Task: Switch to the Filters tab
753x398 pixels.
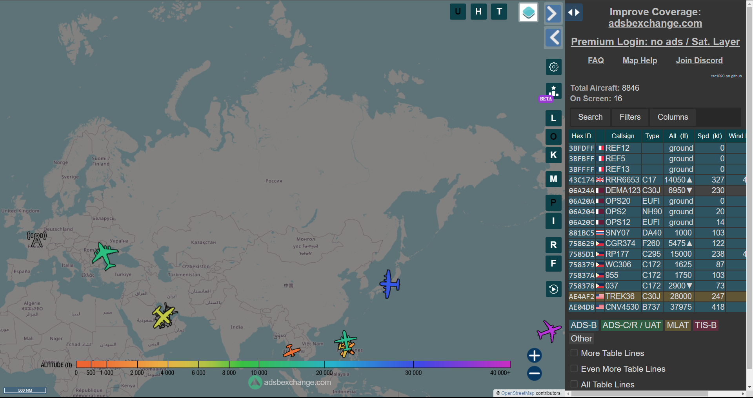Action: pos(630,117)
